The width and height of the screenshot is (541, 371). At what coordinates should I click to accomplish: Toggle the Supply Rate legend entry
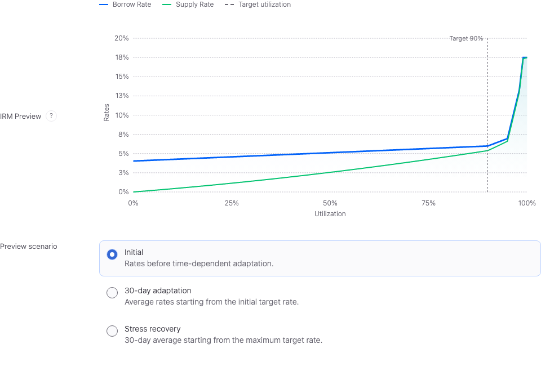pyautogui.click(x=188, y=5)
